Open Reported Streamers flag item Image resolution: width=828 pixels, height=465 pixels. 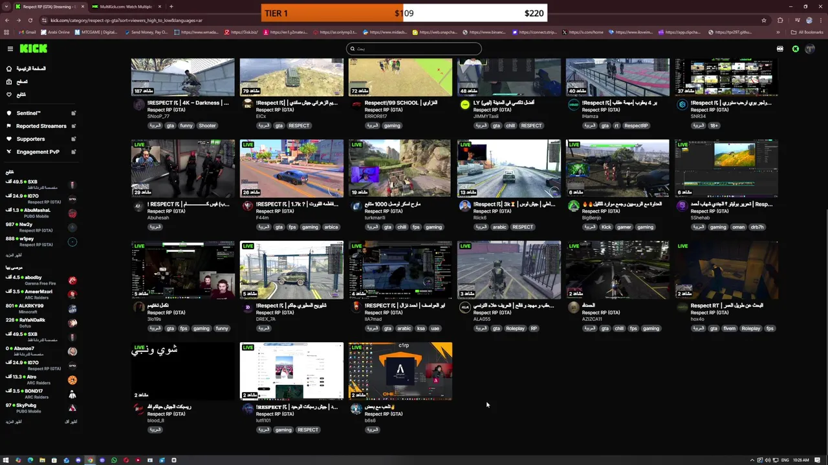click(x=41, y=126)
